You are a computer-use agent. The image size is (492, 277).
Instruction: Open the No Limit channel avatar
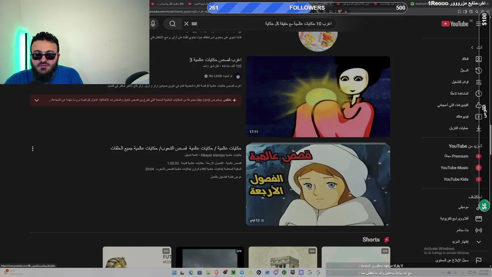click(238, 76)
